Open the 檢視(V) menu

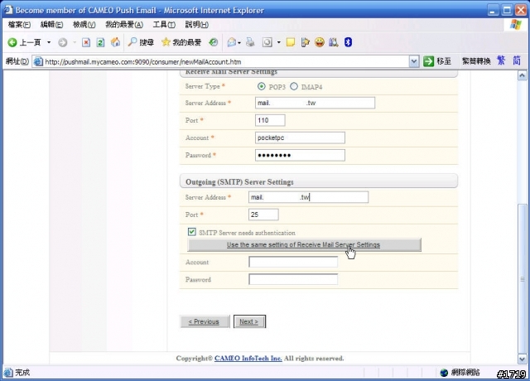[x=84, y=24]
